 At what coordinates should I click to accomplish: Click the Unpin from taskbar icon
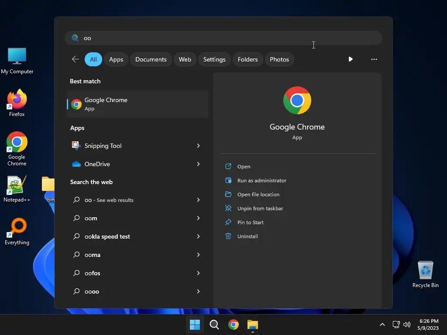pyautogui.click(x=228, y=208)
